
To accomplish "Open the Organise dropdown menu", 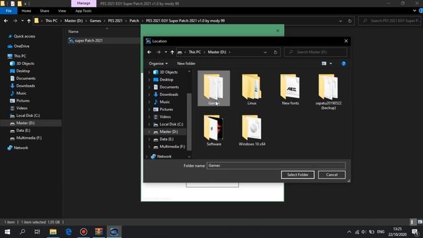I will (158, 63).
